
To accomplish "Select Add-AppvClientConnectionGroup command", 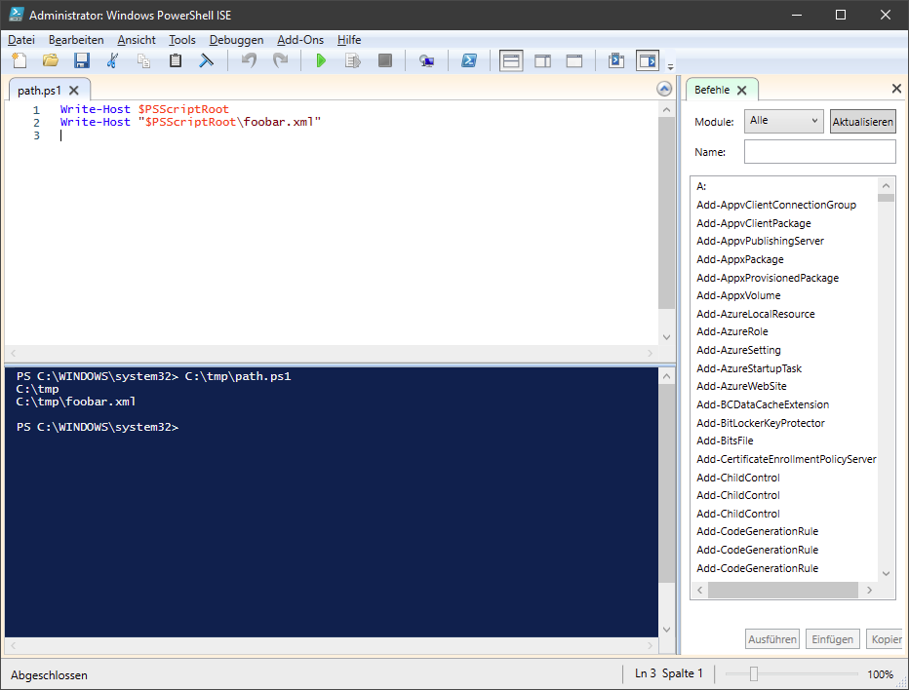I will tap(776, 205).
